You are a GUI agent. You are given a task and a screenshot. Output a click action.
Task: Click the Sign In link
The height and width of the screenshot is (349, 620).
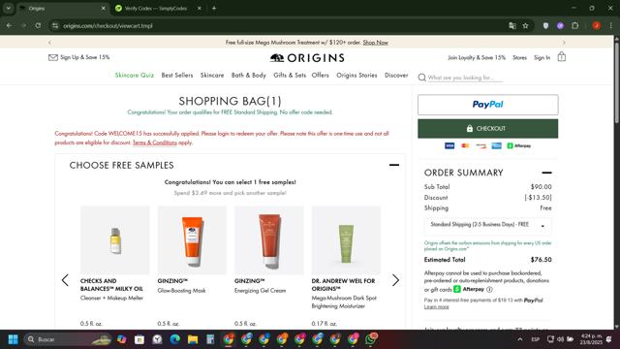click(x=542, y=58)
